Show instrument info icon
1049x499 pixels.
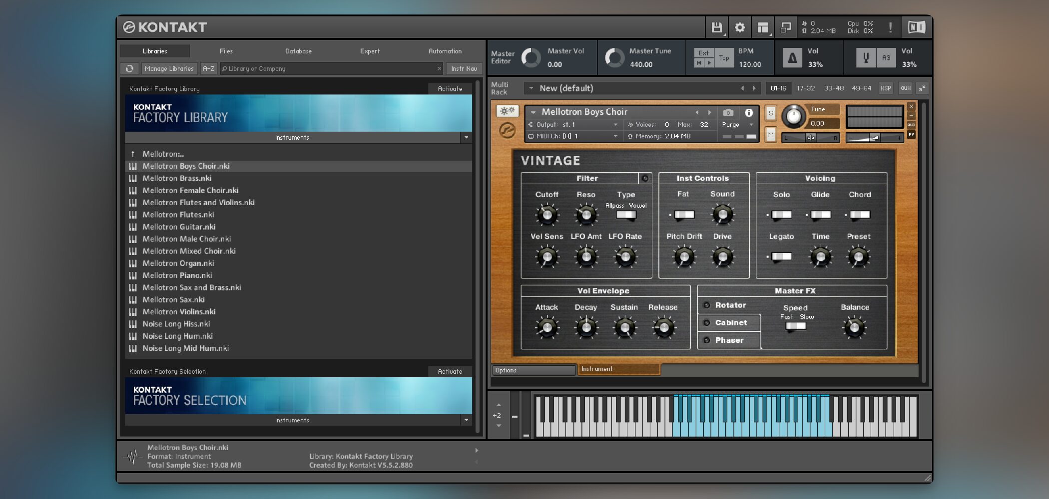(749, 112)
